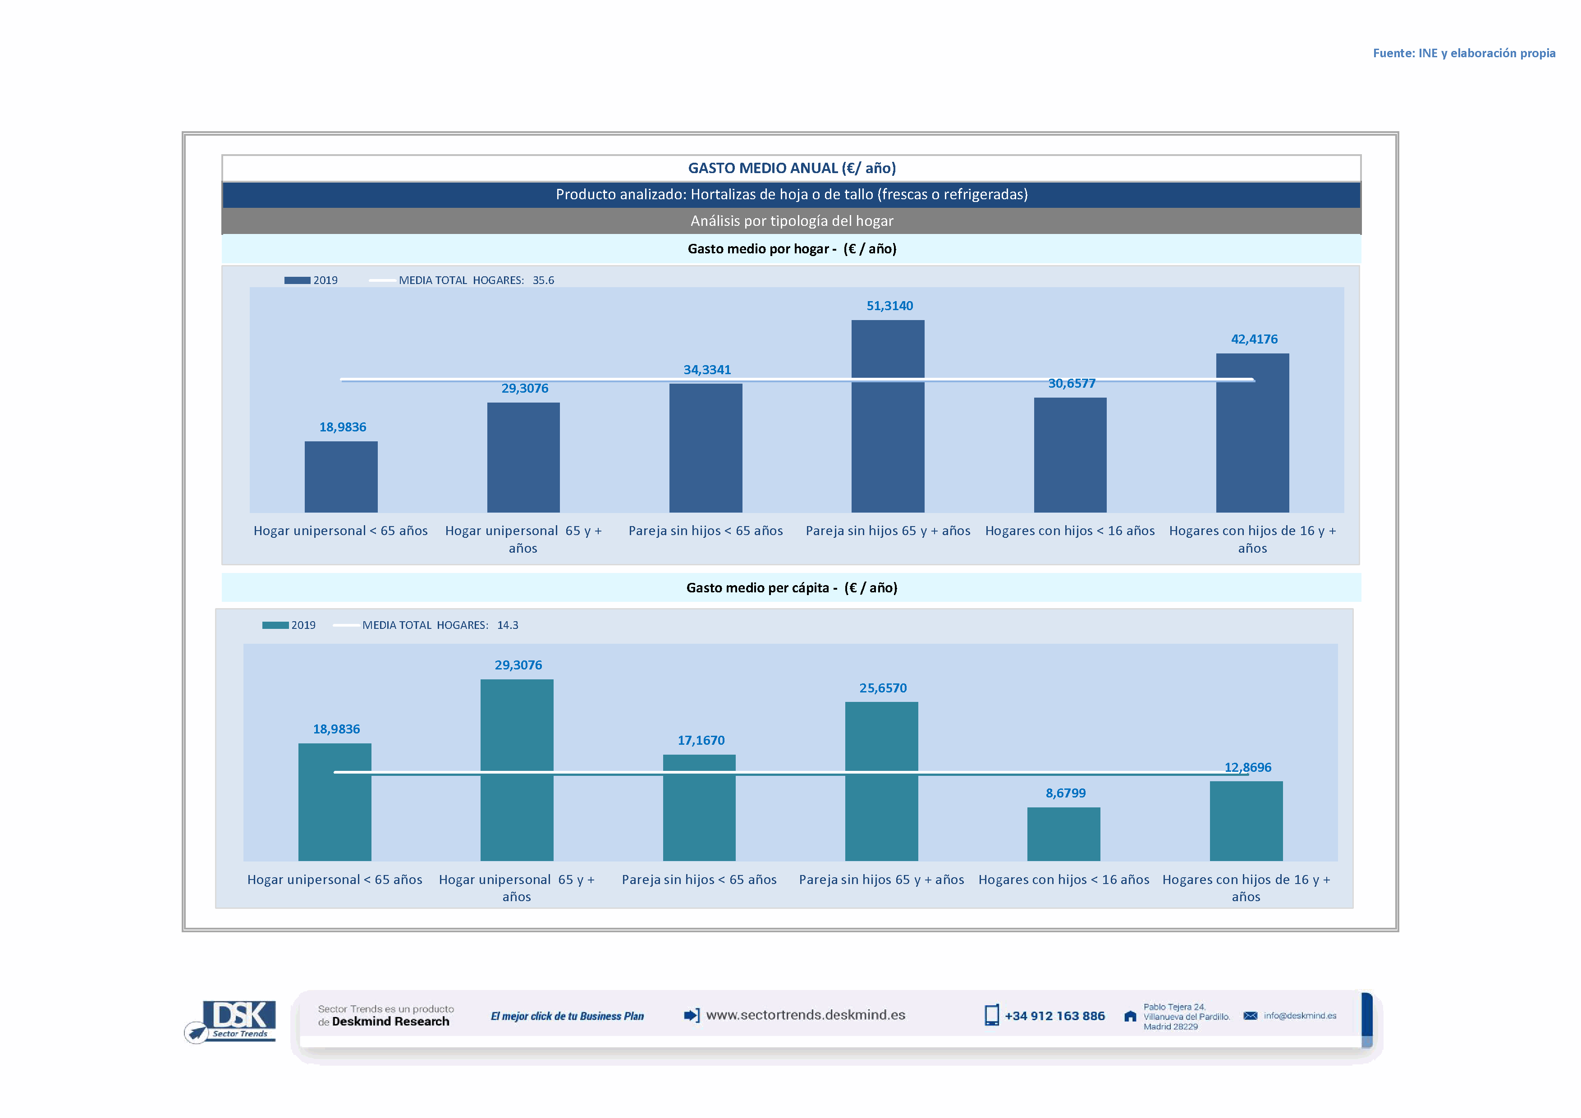
Task: Click the teal 2019 legend swatch in per cápita chart
Action: (x=275, y=625)
